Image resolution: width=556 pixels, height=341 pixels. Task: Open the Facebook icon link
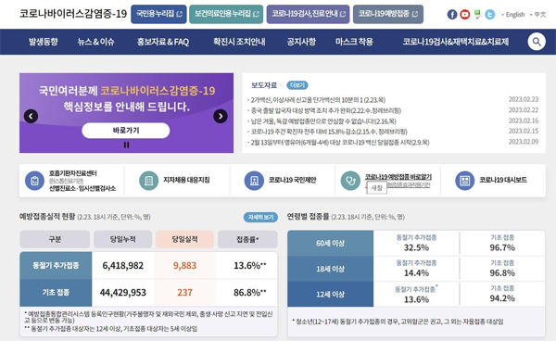coord(452,15)
